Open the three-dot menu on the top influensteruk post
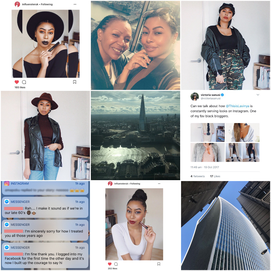This screenshot has width=271, height=271. coord(75,4)
